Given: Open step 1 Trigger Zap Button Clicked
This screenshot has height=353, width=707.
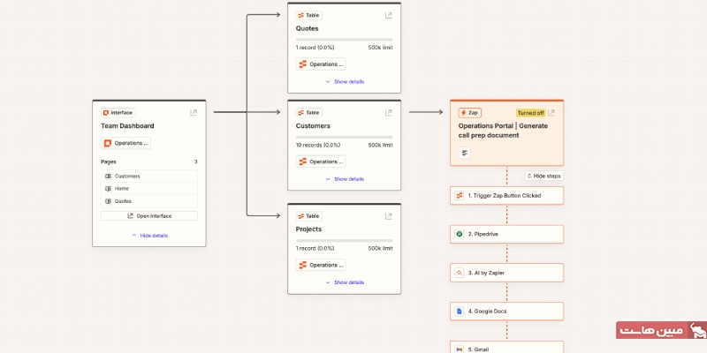Looking at the screenshot, I should tap(506, 195).
